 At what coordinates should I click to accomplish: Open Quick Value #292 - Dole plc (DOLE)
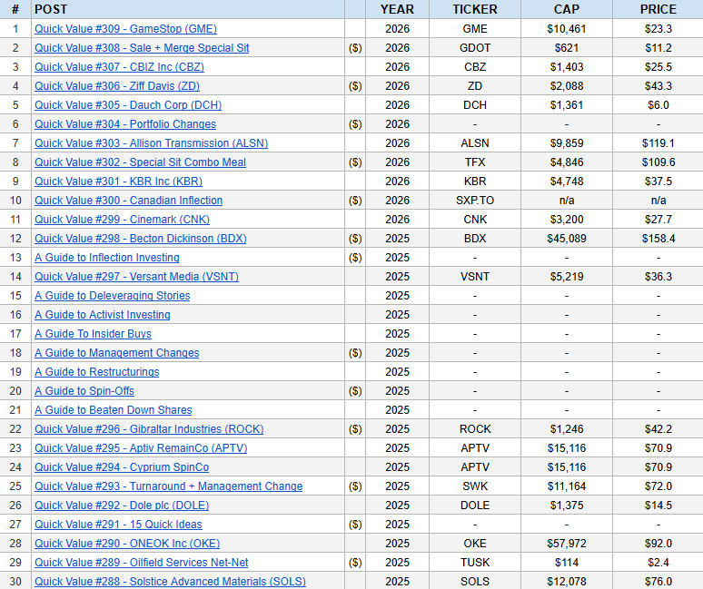[x=122, y=505]
